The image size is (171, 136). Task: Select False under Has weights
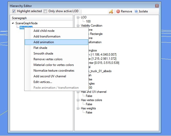[89, 112]
